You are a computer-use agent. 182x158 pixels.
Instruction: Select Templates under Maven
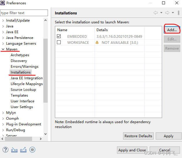[19, 95]
